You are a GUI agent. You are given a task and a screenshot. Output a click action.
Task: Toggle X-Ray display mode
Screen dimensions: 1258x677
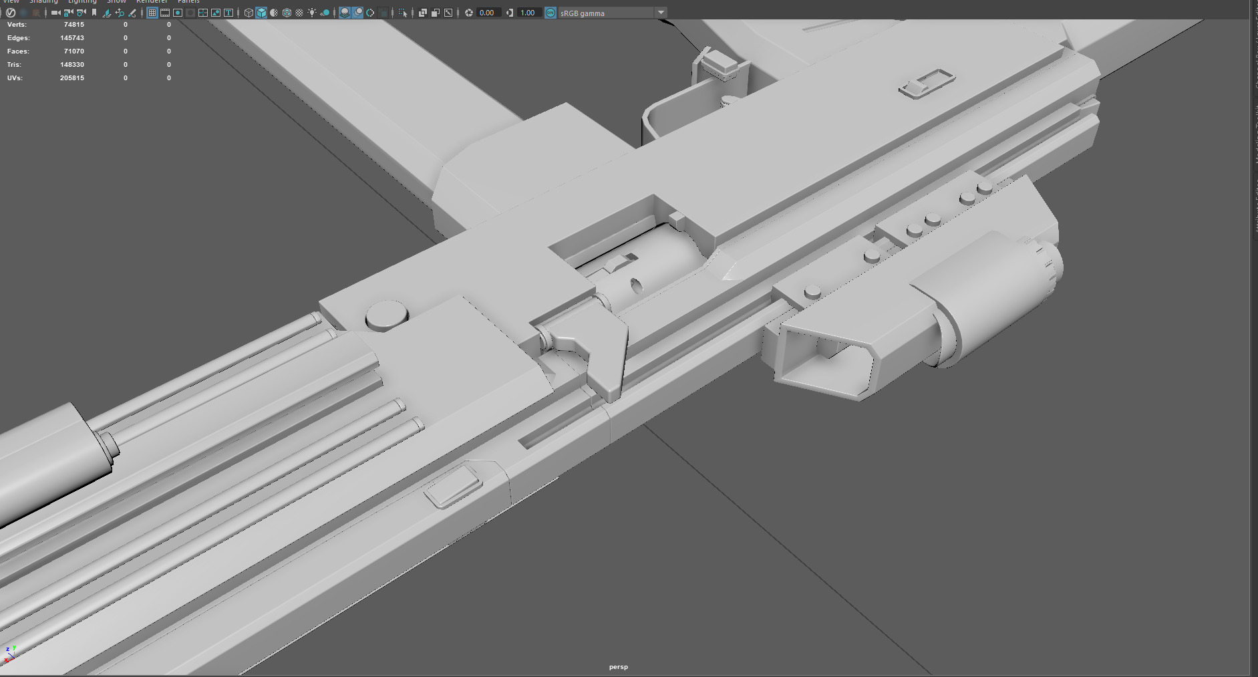[422, 13]
